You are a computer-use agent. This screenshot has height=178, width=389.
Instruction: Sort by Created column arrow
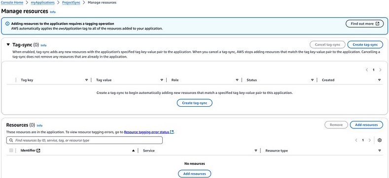pos(379,80)
